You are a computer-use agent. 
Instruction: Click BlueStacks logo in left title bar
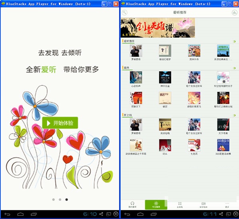click(x=3, y=4)
